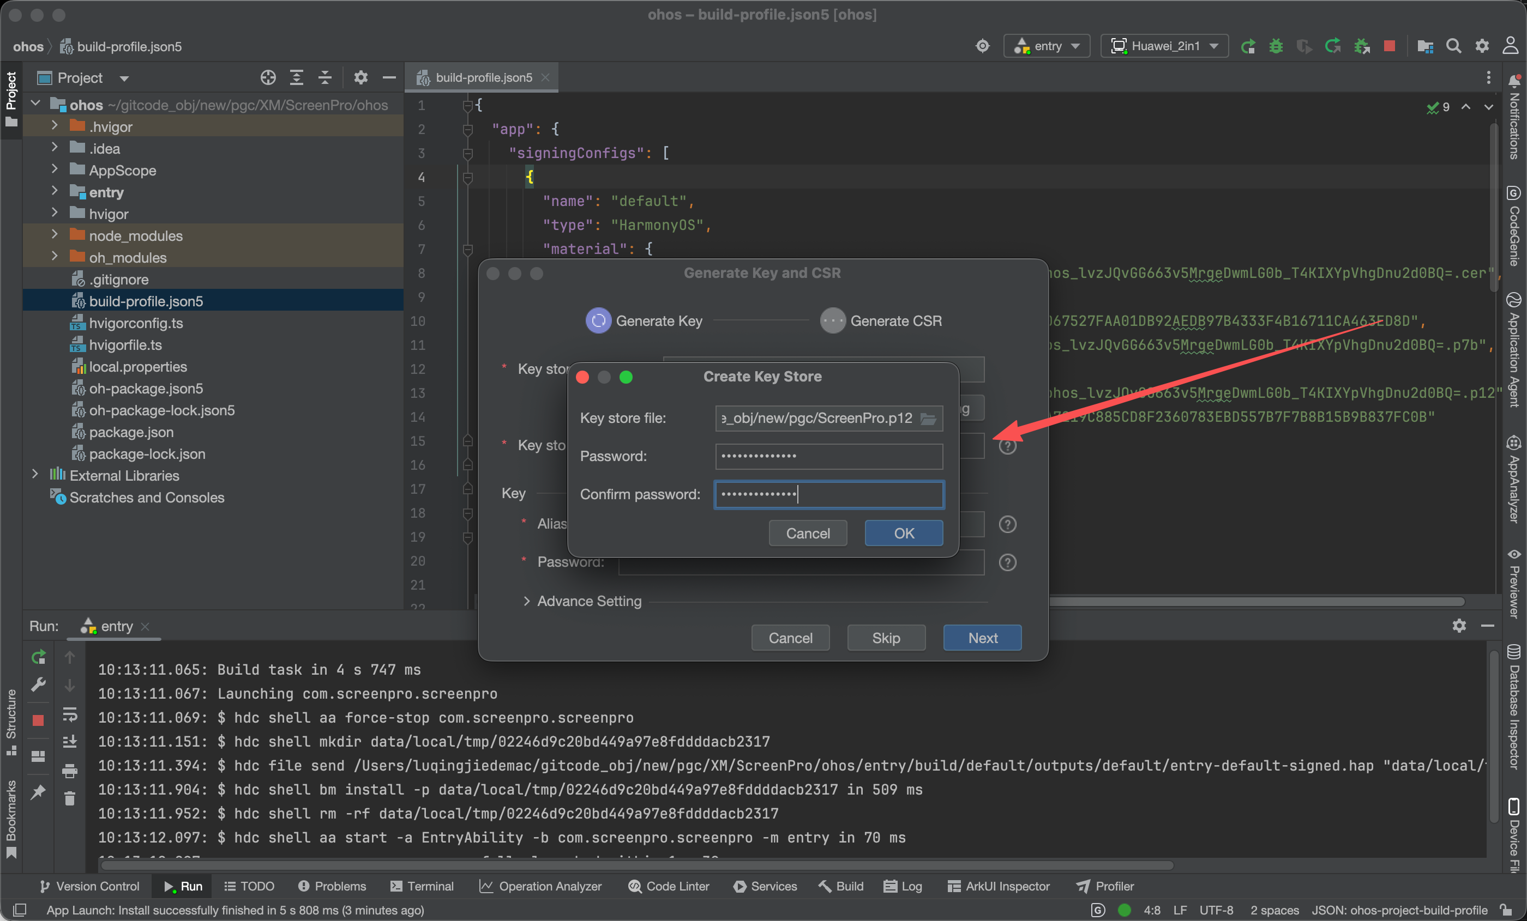This screenshot has height=921, width=1527.
Task: Click browse folder icon in Key store file field
Action: (x=928, y=419)
